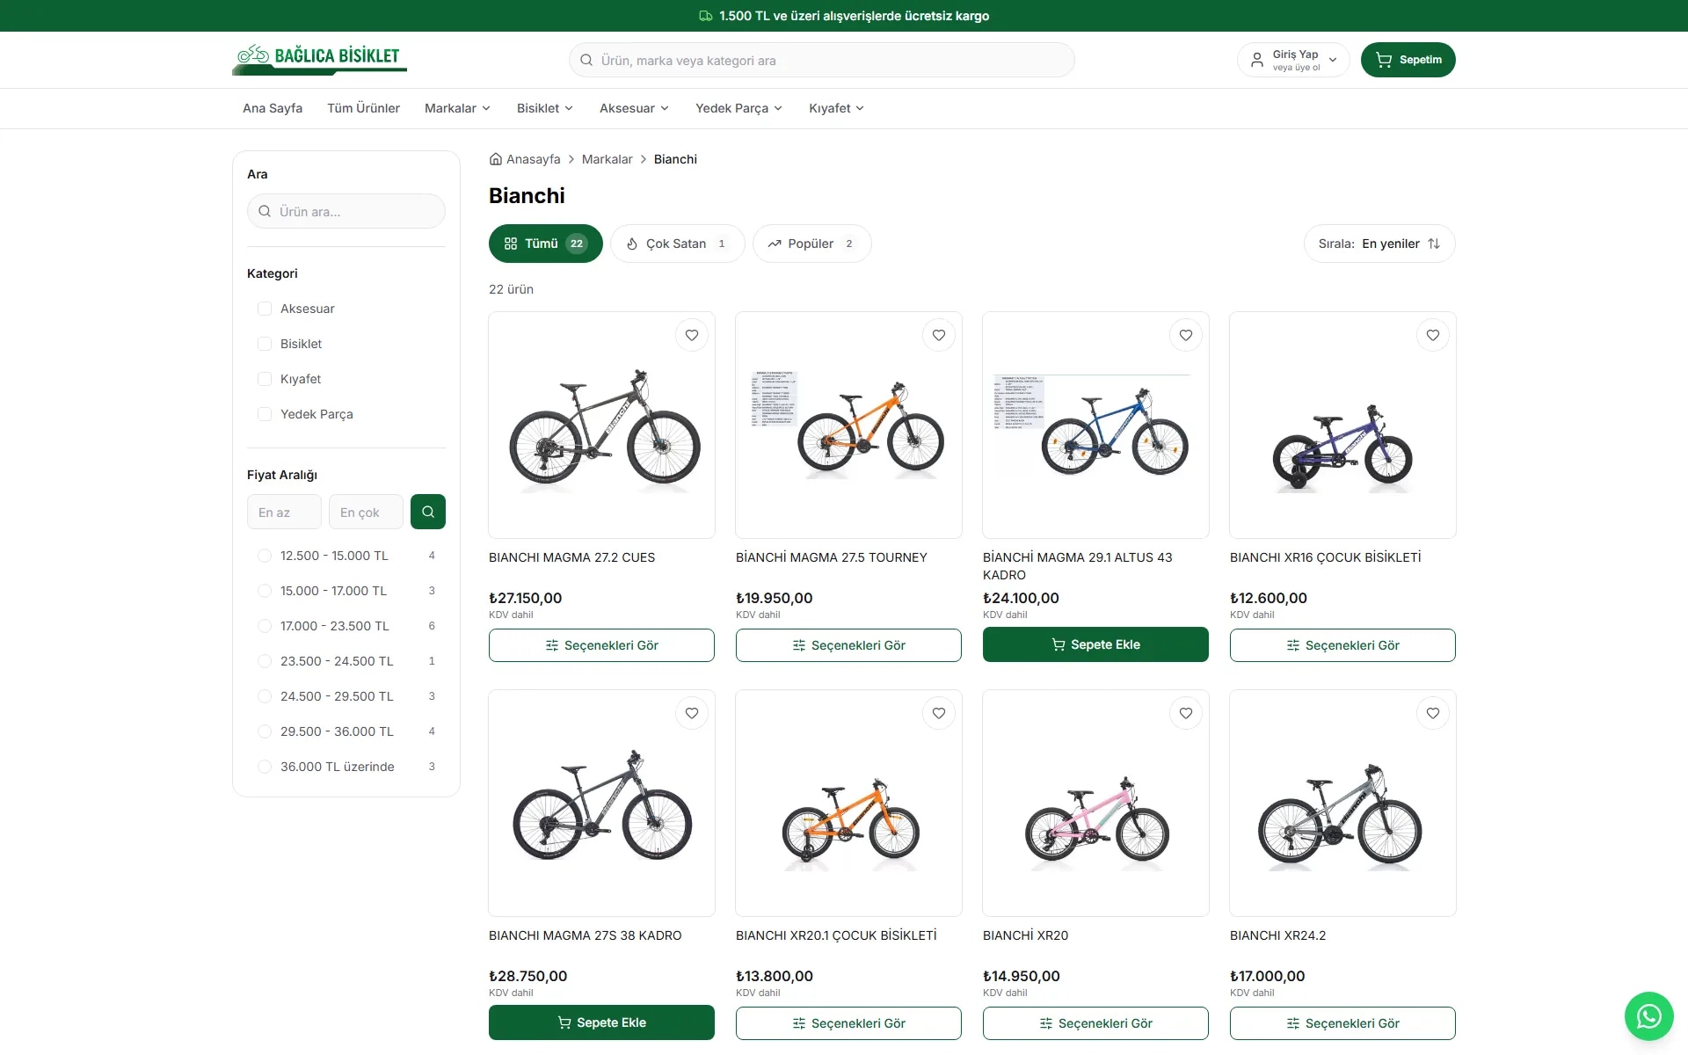Focus the main product search field
This screenshot has width=1688, height=1055.
click(822, 60)
